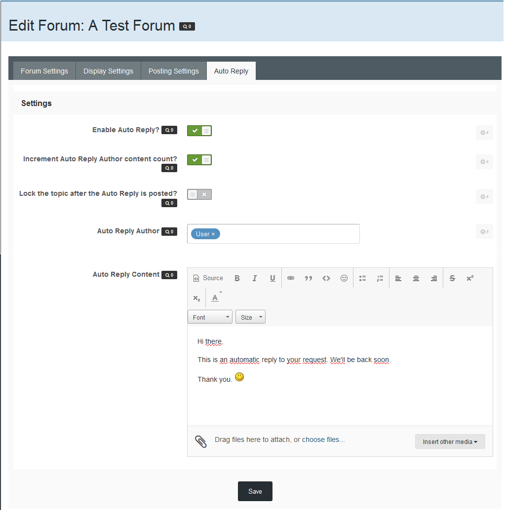Apply Italic formatting in editor
505x511 pixels.
click(x=255, y=278)
